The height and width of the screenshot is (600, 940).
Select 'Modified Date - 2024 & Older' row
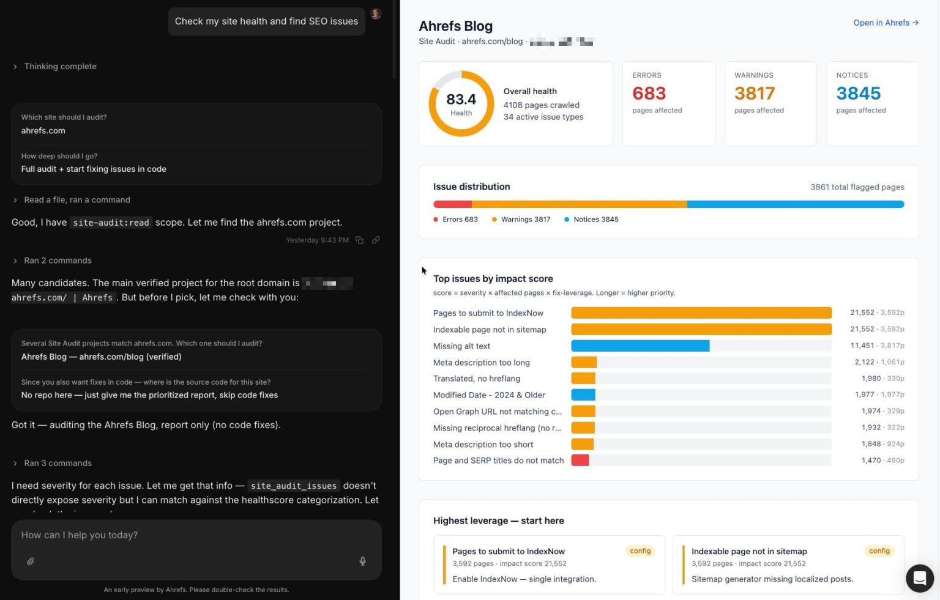[x=668, y=395]
